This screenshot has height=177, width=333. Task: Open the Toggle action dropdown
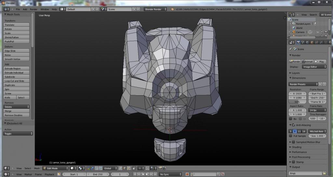click(x=18, y=134)
